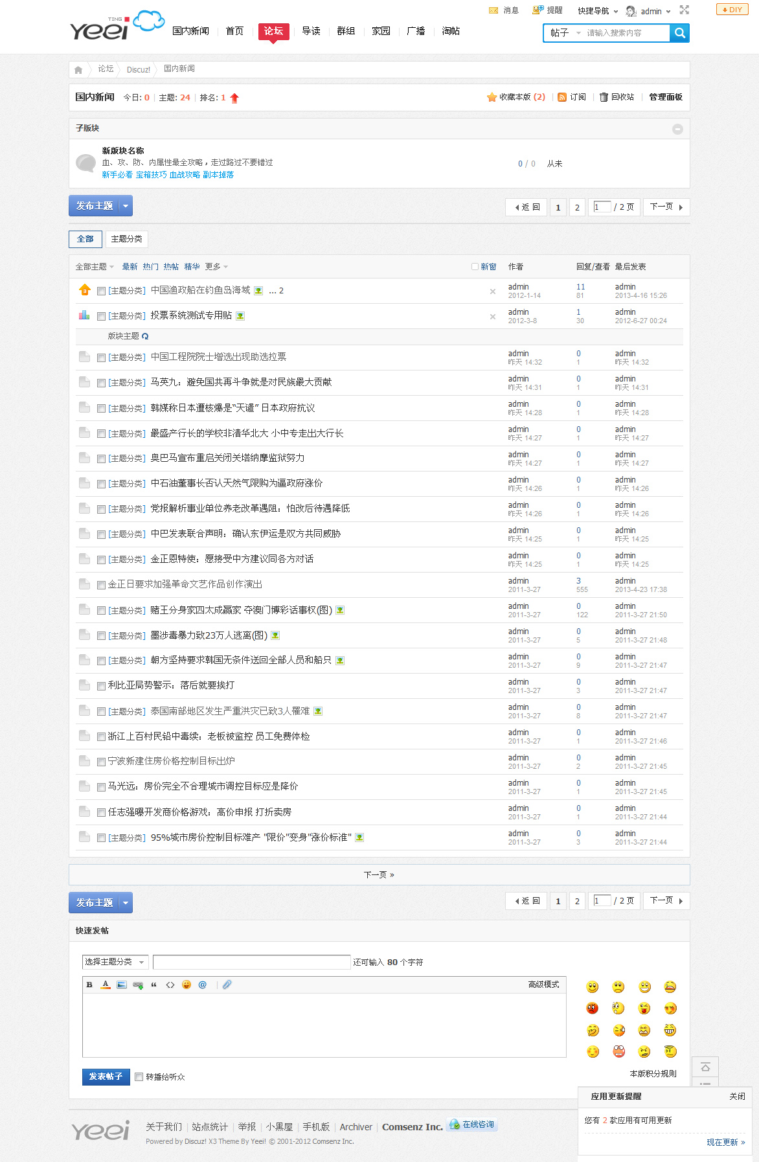Click the 发表帖子 submit button
Viewport: 759px width, 1162px height.
106,1077
